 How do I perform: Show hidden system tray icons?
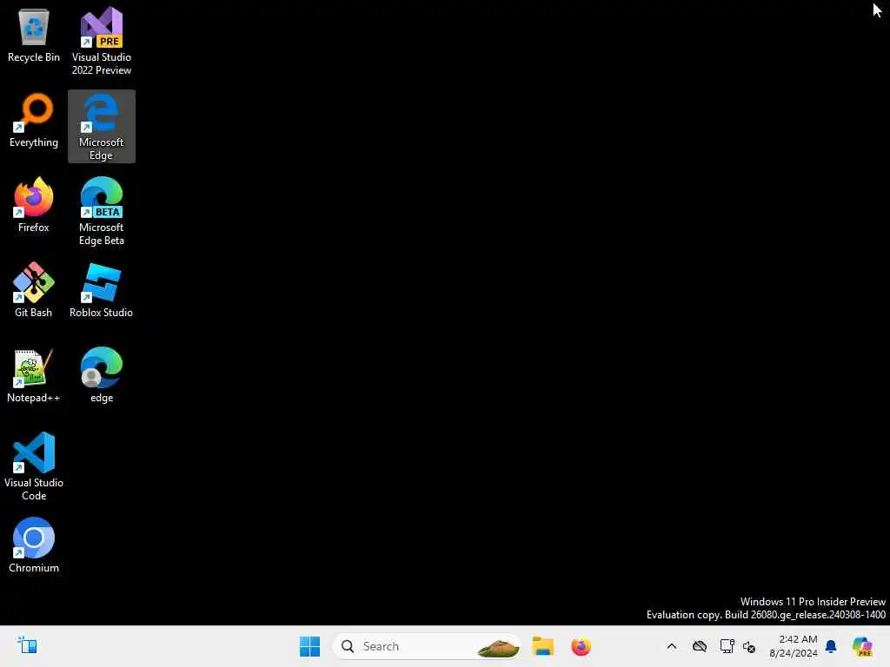pos(672,646)
